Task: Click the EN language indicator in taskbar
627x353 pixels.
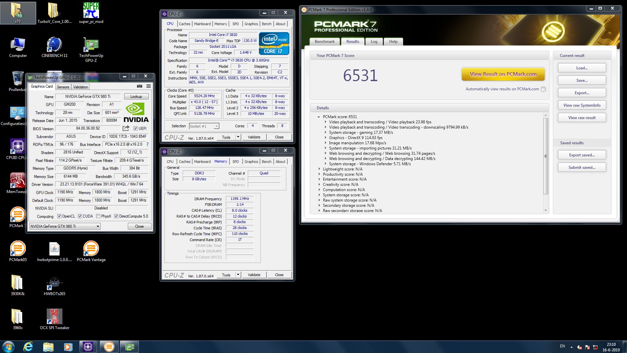Action: coord(562,346)
